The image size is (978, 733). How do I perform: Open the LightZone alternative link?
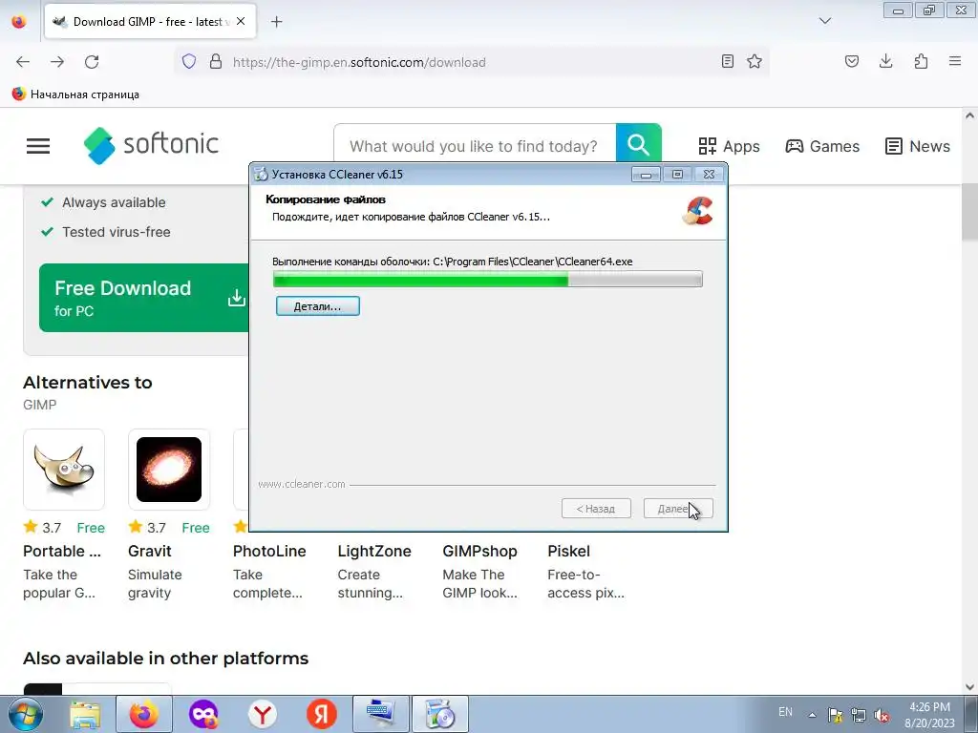(374, 552)
